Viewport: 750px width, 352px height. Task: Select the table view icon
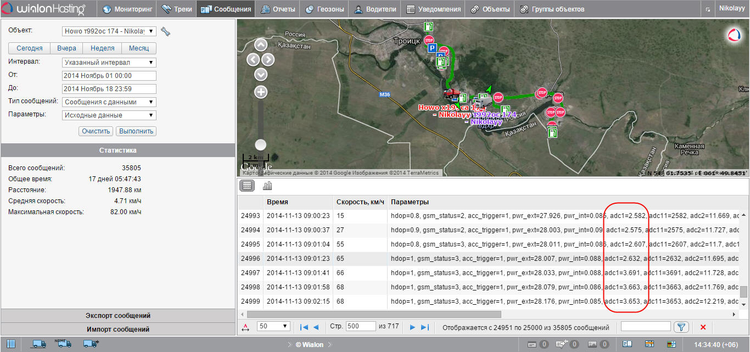tap(248, 186)
